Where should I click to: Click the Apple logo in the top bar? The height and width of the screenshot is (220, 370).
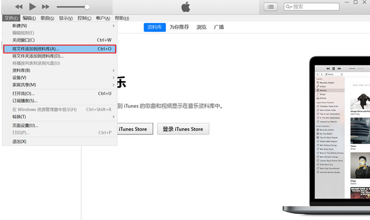pyautogui.click(x=185, y=7)
